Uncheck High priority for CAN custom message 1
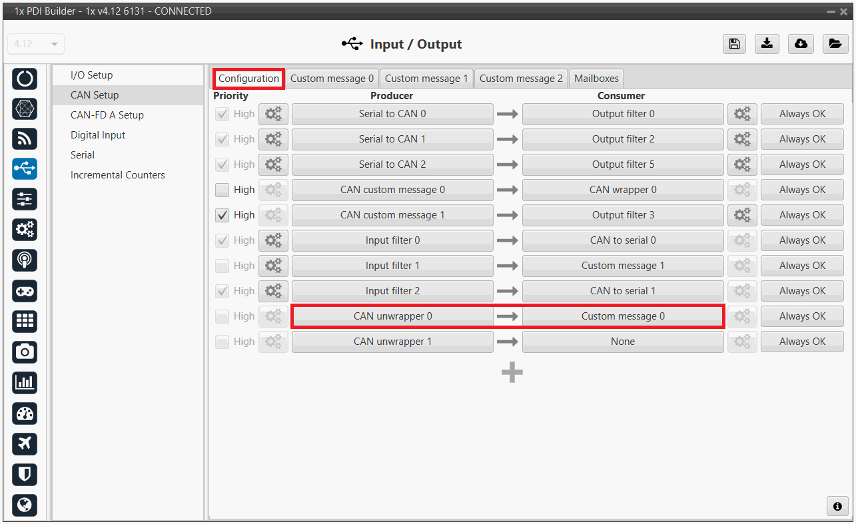 pos(222,215)
